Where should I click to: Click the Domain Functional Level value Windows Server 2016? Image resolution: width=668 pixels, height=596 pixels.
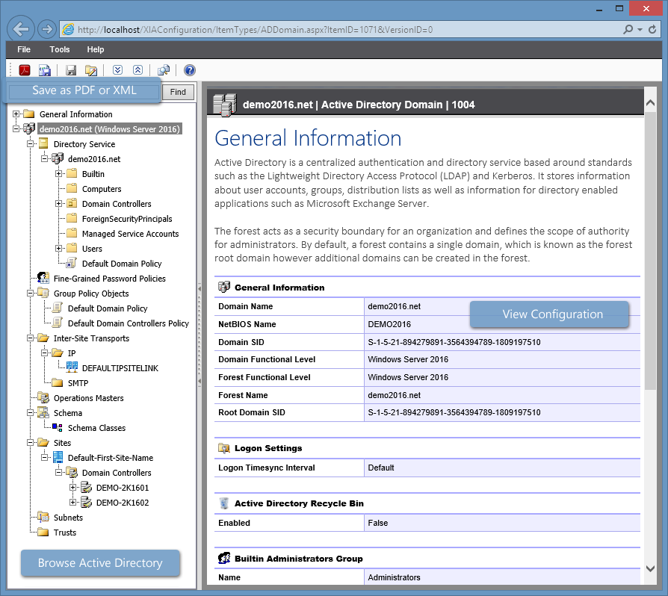pos(408,359)
